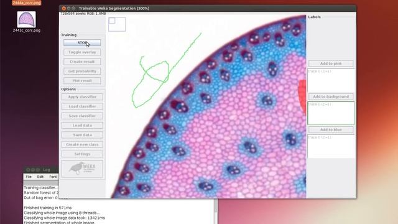Select the trace entry in blue list
Screen dimensions: 398x224
320,138
